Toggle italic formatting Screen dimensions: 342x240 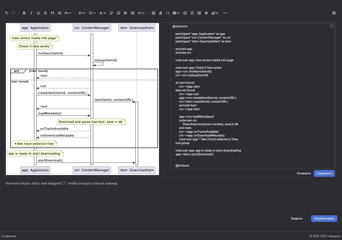pos(31,13)
